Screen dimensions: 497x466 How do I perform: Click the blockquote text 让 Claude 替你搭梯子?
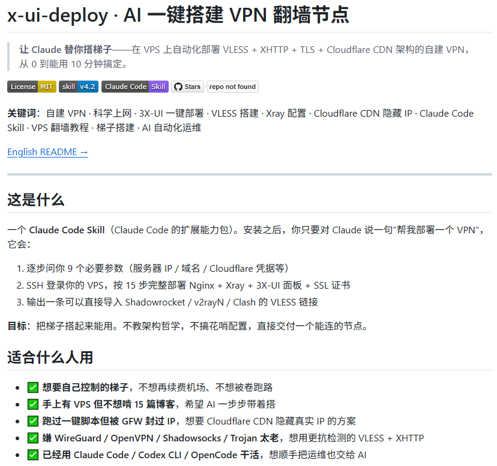(x=65, y=49)
